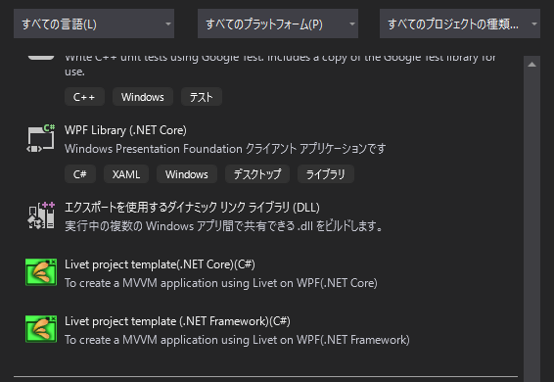Click the Livet .NET Framework template icon
This screenshot has height=382, width=554.
[41, 329]
